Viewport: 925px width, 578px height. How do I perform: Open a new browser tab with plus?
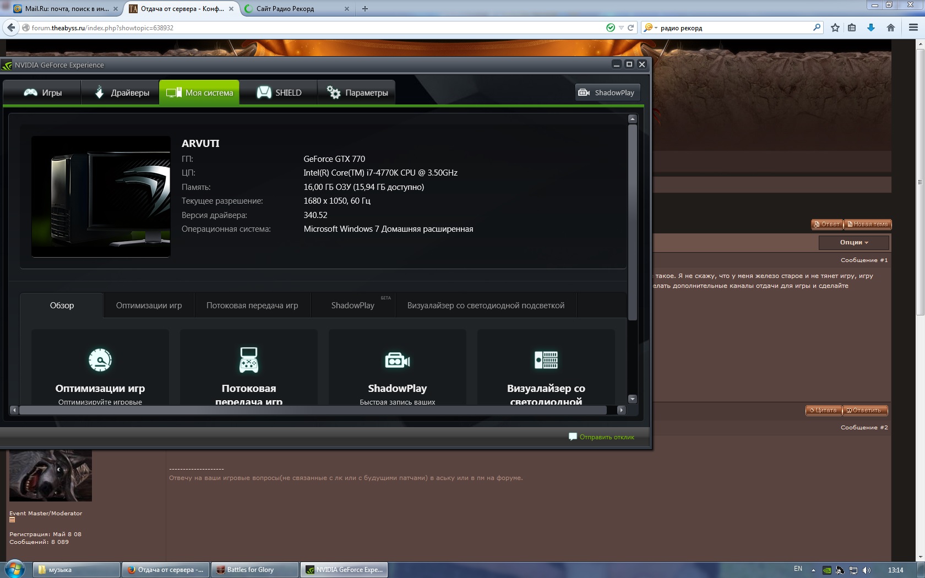click(364, 9)
